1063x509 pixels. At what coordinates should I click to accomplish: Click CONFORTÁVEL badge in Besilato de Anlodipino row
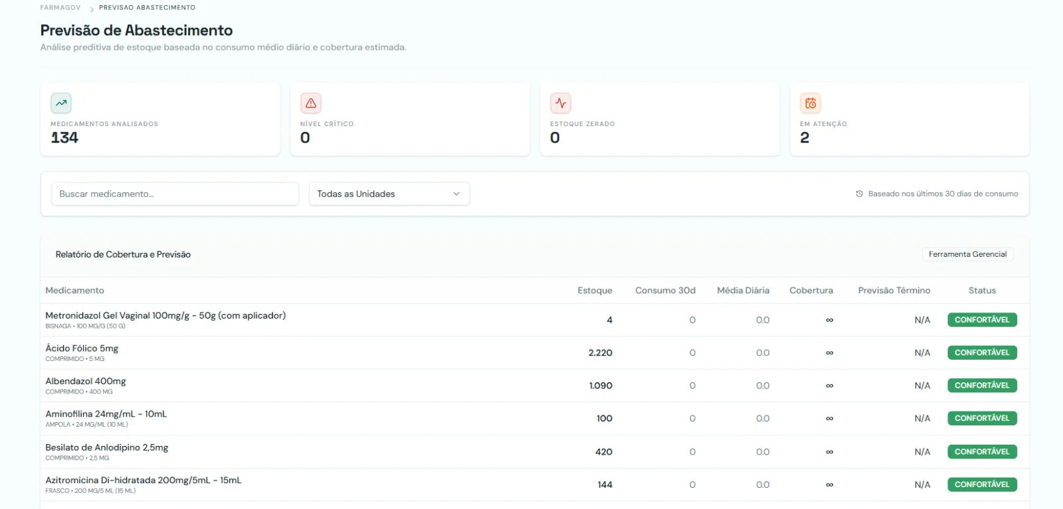coord(982,452)
